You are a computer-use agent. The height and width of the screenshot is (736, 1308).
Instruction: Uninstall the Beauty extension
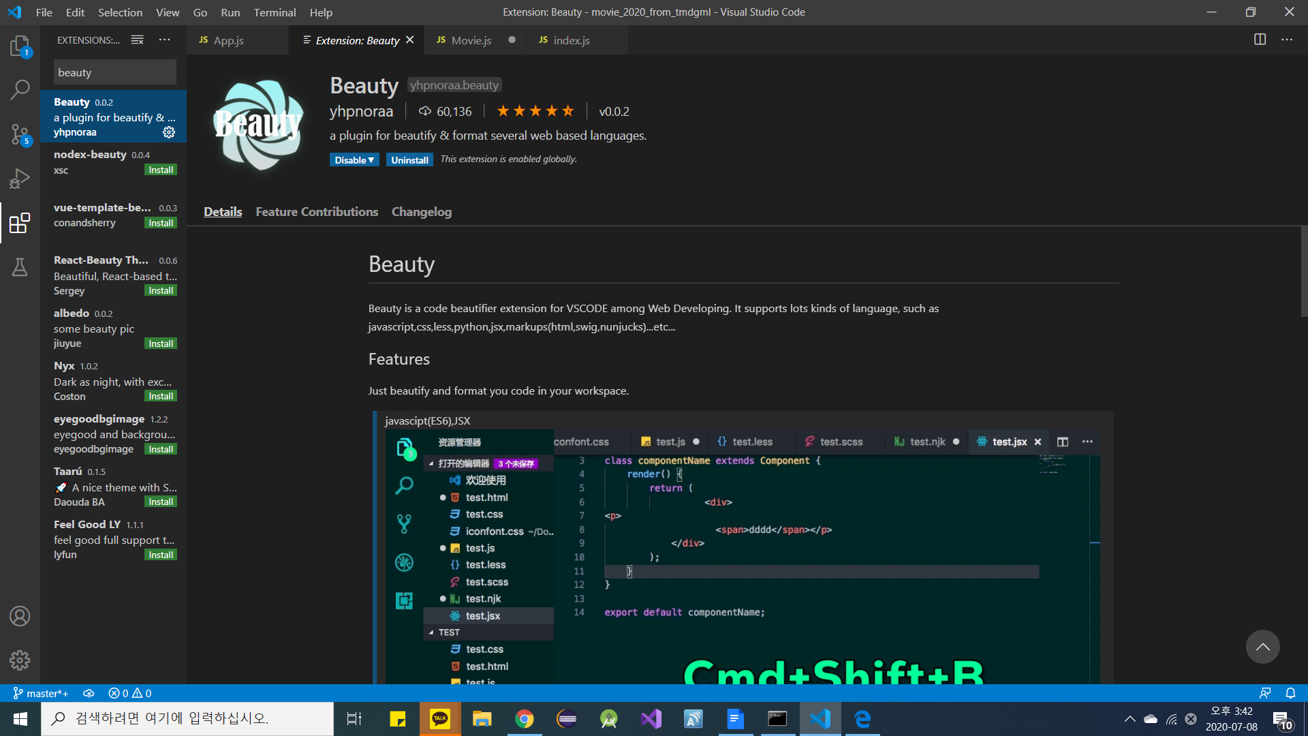click(x=409, y=160)
